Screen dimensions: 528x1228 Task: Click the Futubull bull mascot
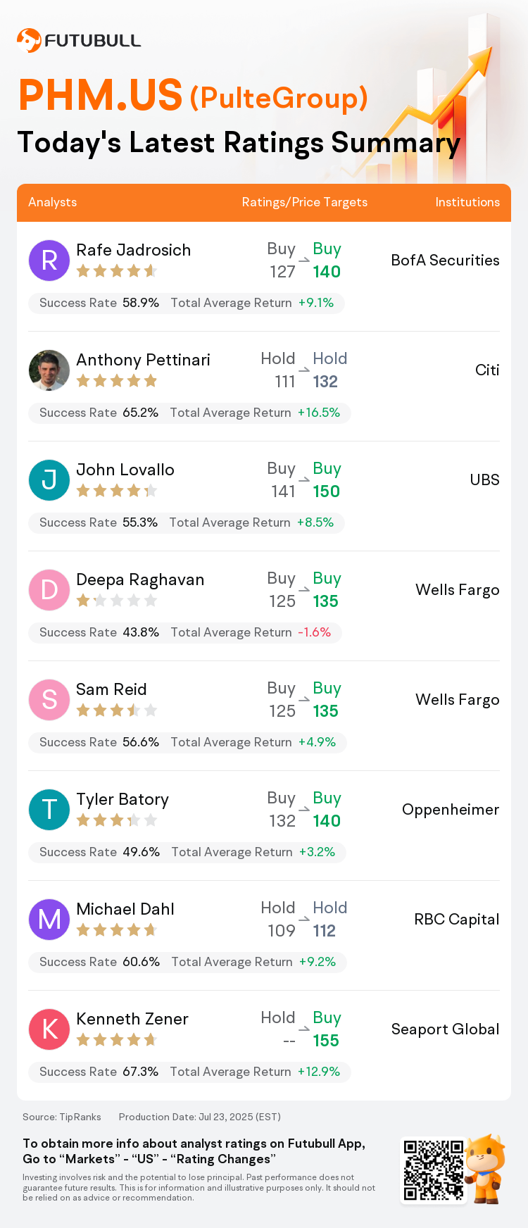click(486, 1168)
